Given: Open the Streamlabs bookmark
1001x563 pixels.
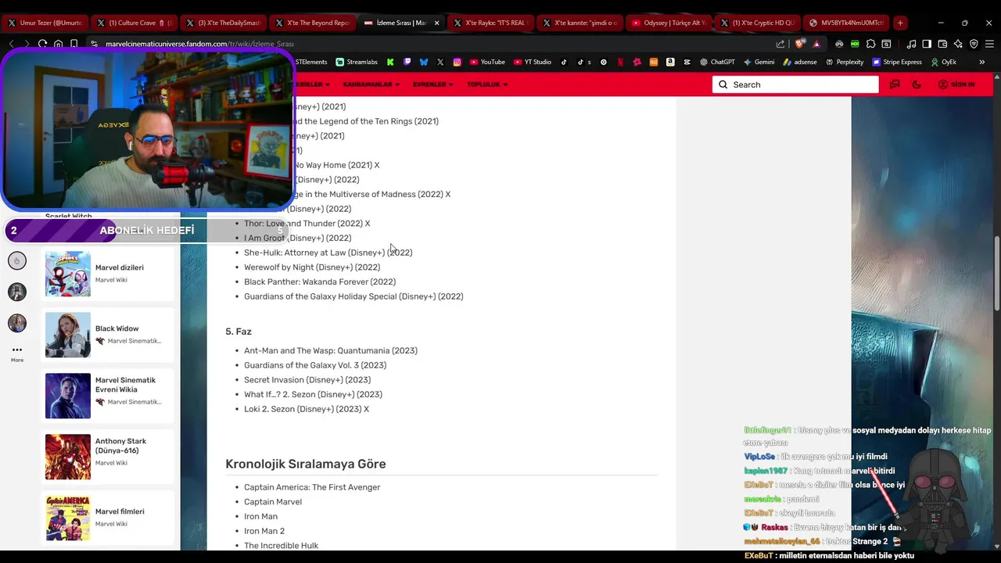Looking at the screenshot, I should click(x=357, y=62).
